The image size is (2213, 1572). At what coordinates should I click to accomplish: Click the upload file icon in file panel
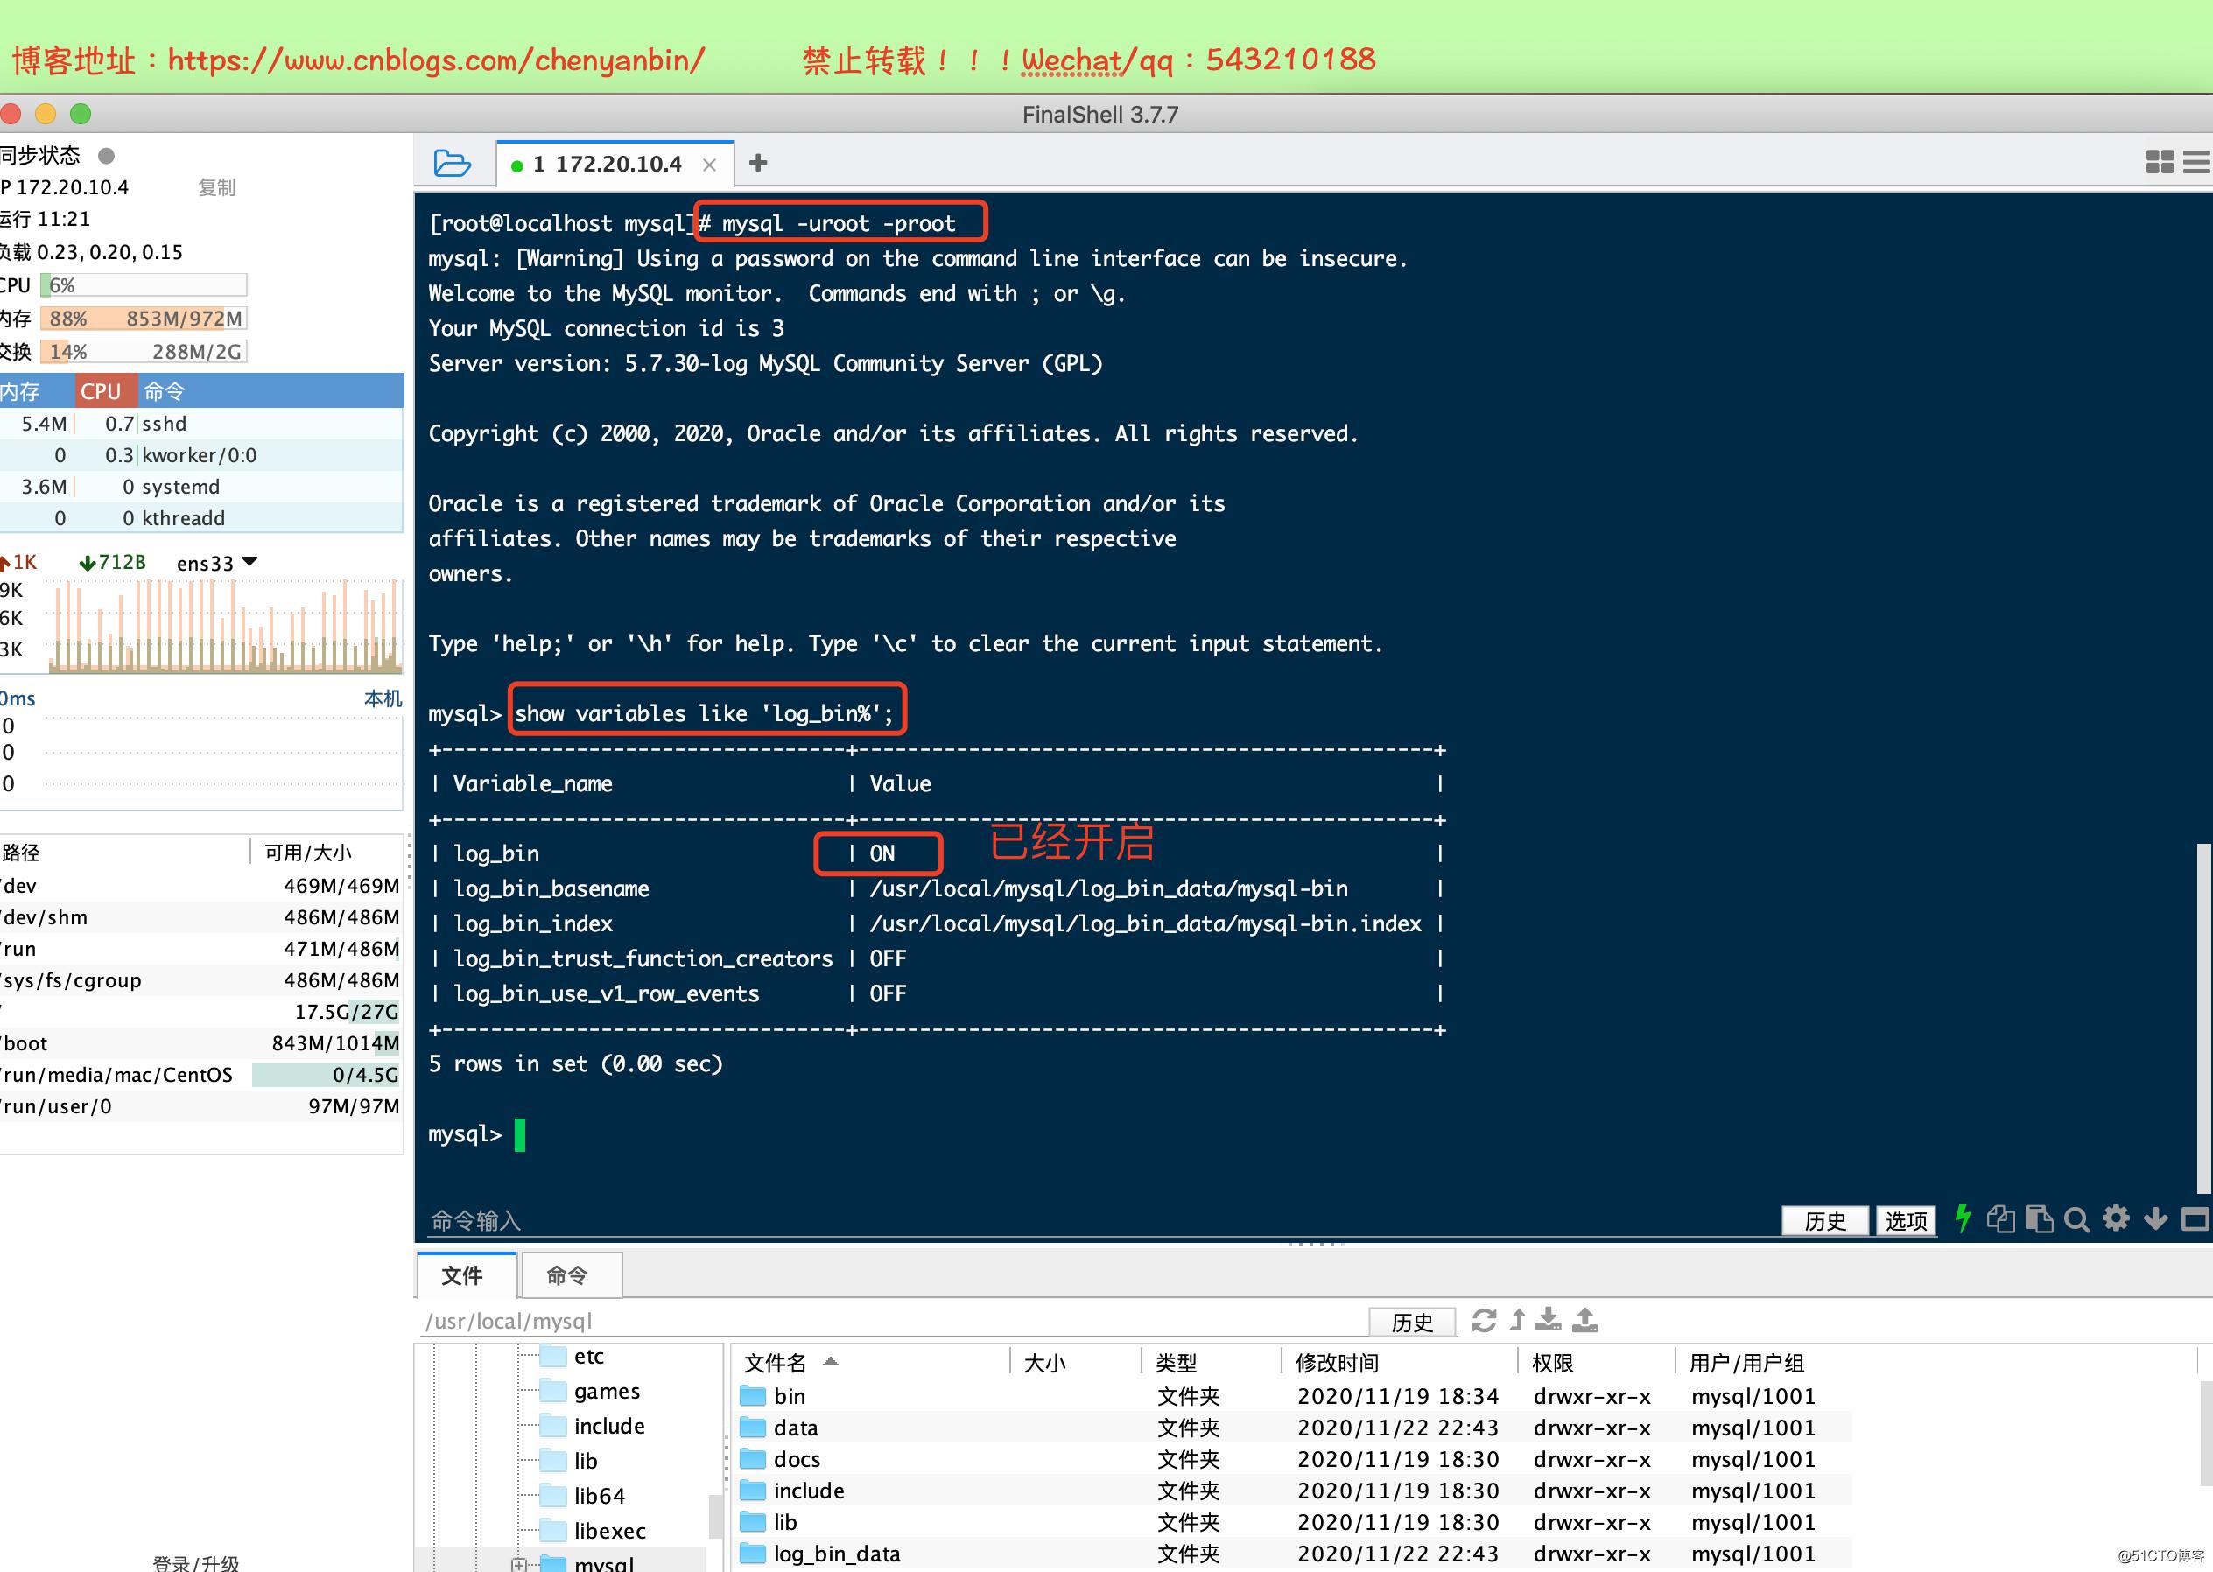tap(1584, 1320)
